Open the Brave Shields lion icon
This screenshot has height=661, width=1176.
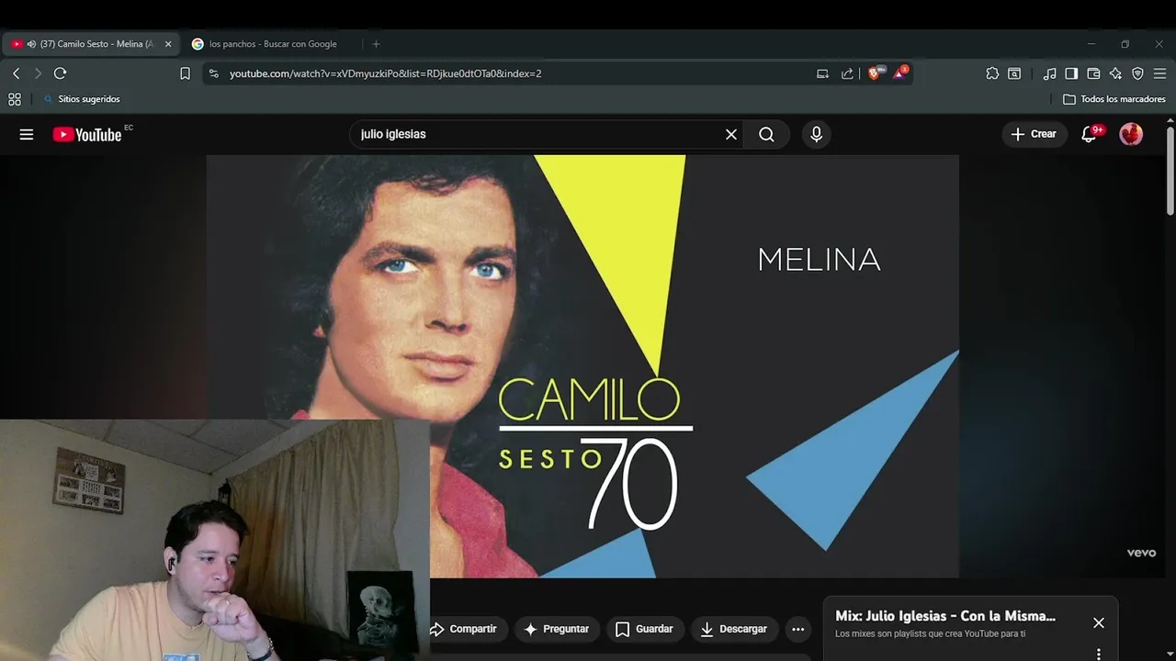click(875, 73)
